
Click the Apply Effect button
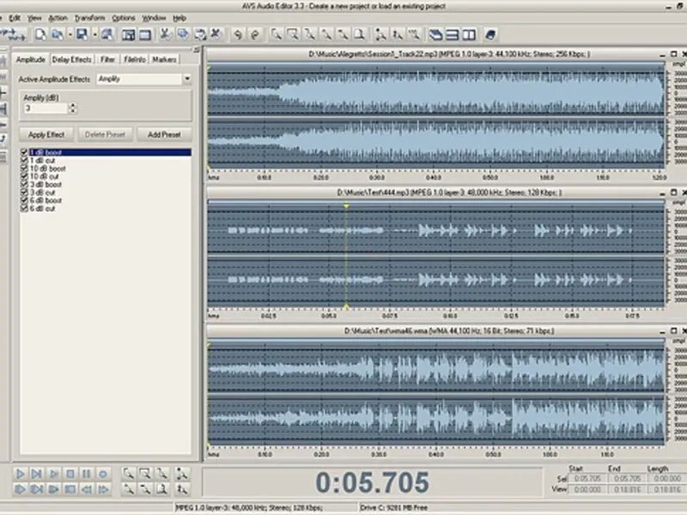46,135
